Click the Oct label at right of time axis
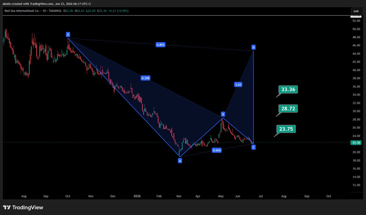 [x=329, y=196]
